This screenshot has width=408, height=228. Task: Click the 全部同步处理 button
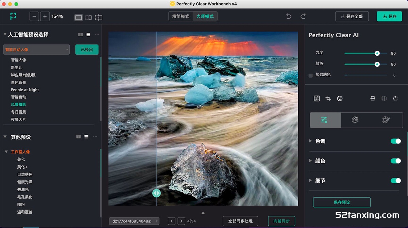click(240, 221)
